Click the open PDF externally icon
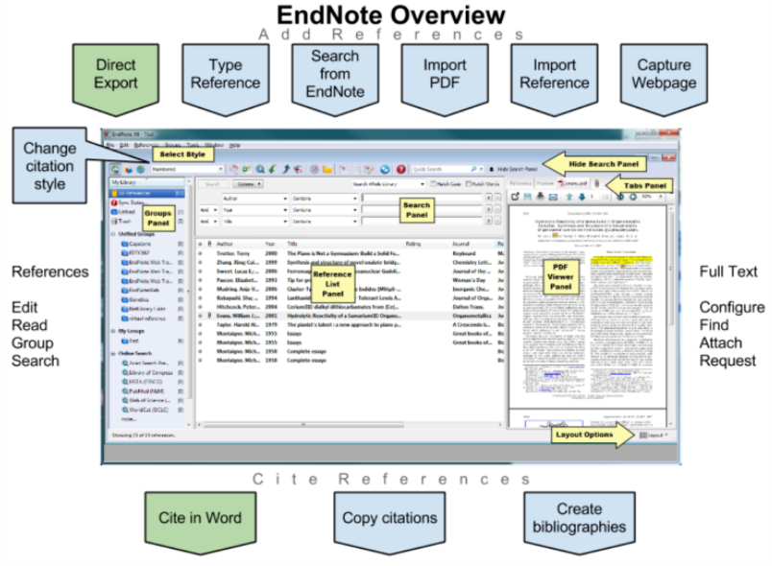The height and width of the screenshot is (566, 772). [515, 197]
